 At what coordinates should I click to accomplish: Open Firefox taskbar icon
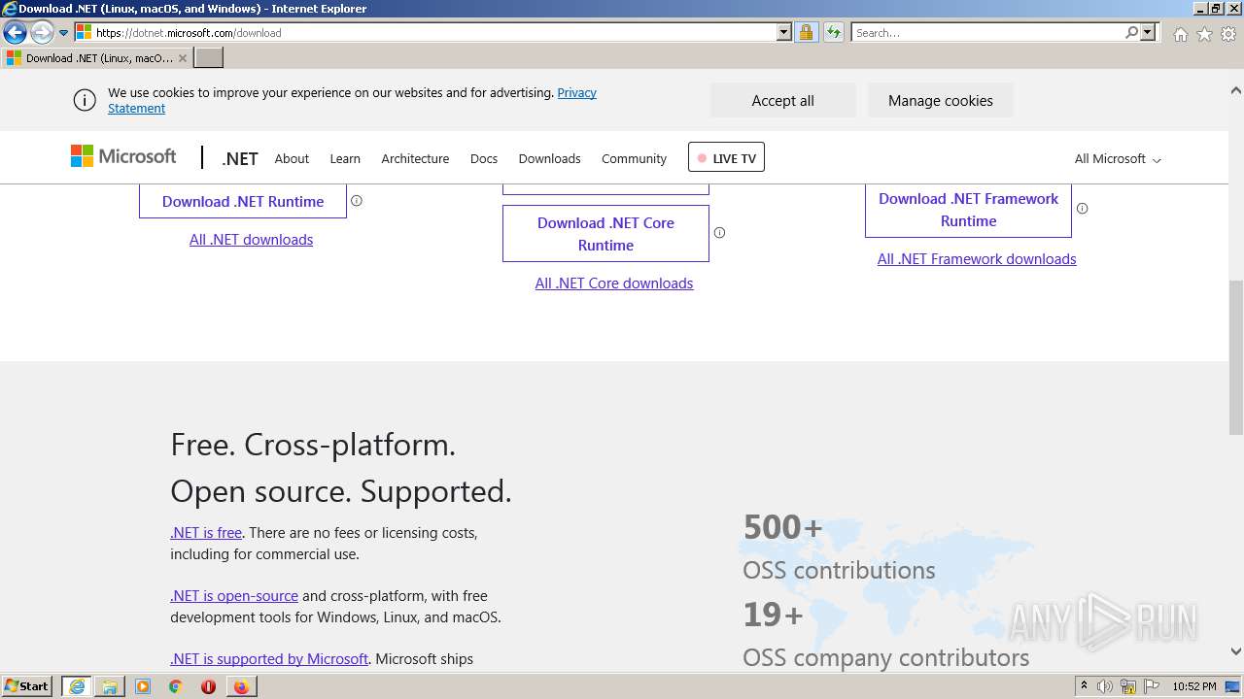(241, 686)
